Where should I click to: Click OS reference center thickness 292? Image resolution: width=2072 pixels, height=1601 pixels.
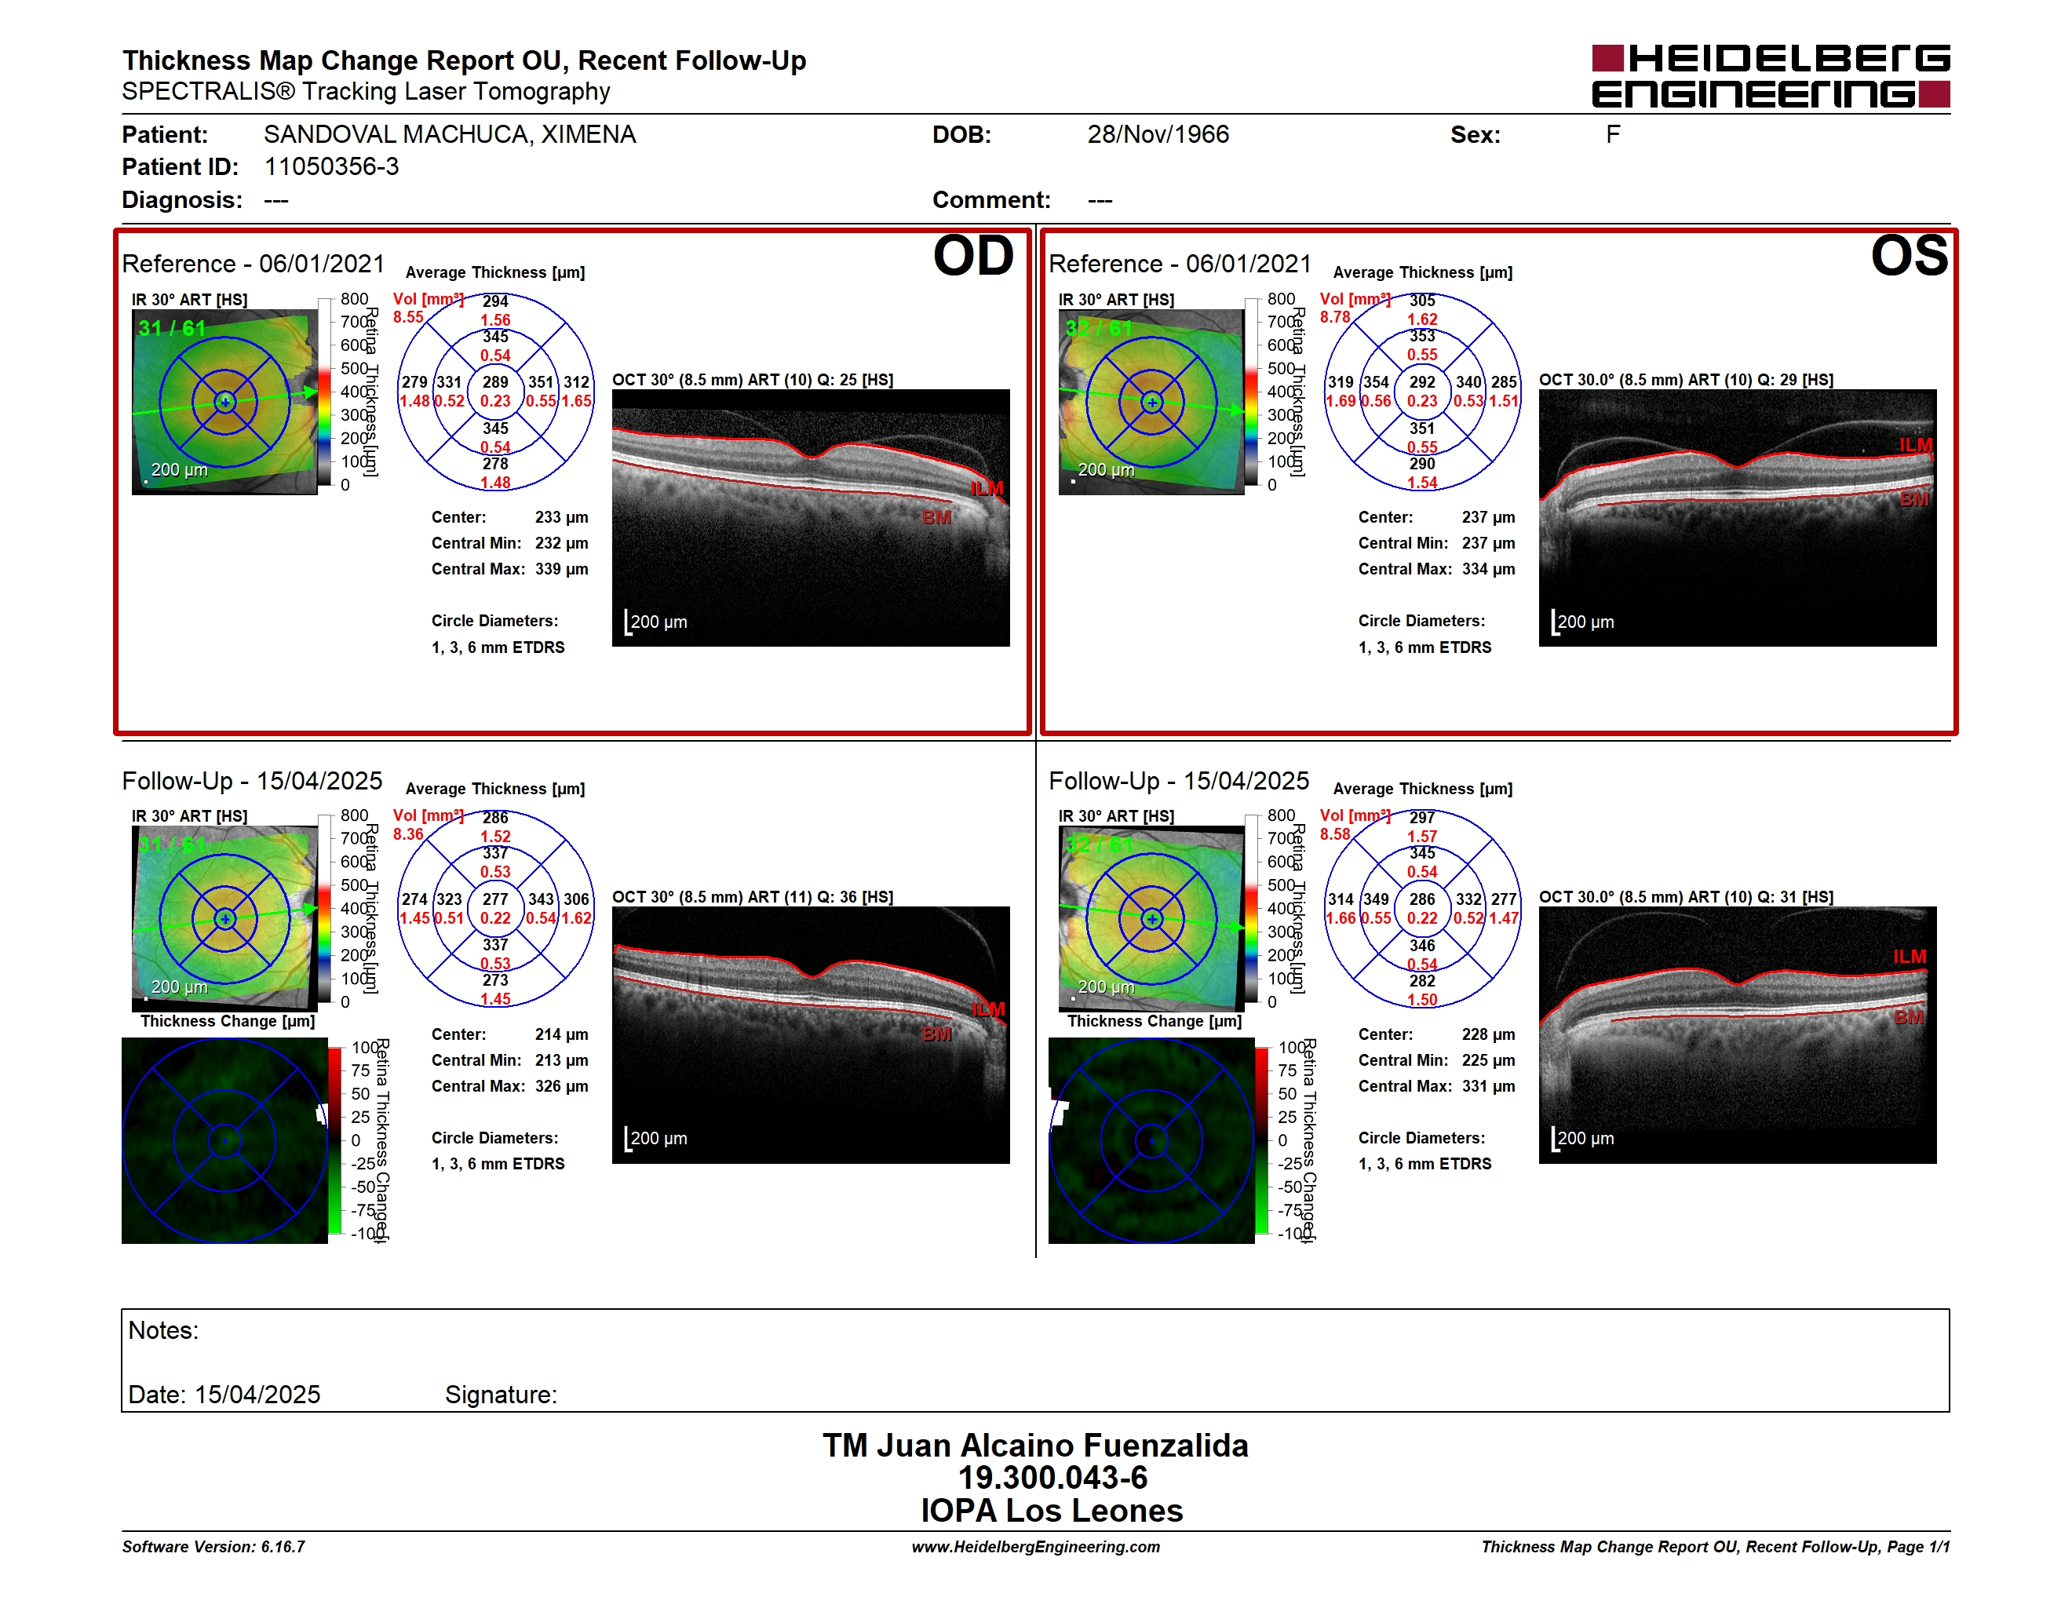[x=1422, y=382]
